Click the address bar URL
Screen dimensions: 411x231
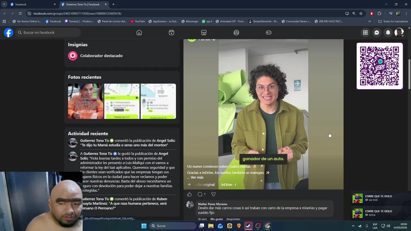click(77, 13)
